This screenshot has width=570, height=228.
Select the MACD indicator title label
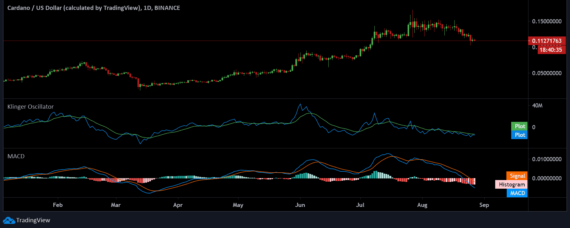coord(16,156)
